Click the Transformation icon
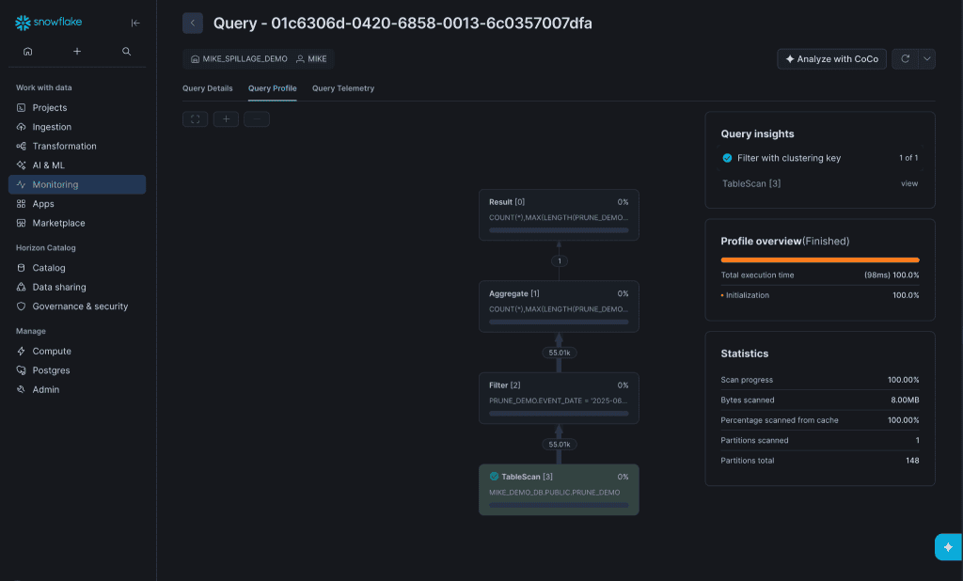The image size is (963, 581). (21, 146)
